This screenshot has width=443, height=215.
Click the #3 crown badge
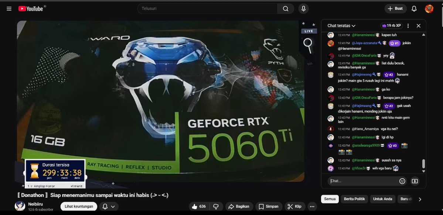tap(392, 146)
